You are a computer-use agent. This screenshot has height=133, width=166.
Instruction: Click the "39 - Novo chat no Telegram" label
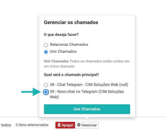tap(87, 94)
